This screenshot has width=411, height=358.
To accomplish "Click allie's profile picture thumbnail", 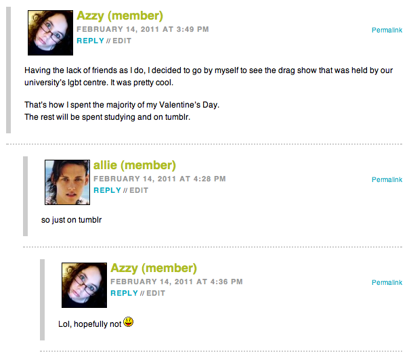I will pyautogui.click(x=67, y=182).
